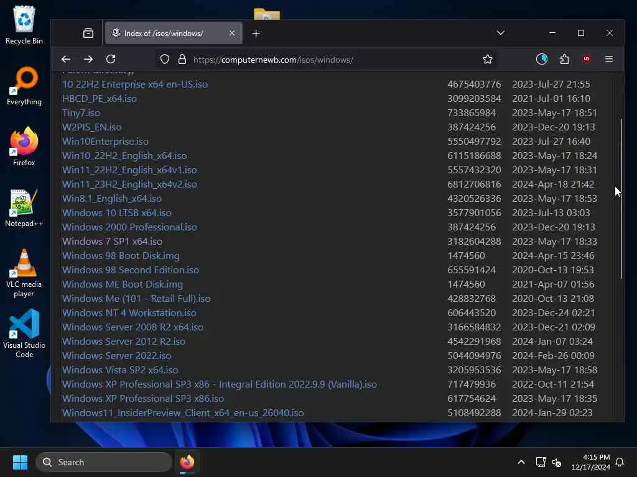Click Windows Server 2012 R2.iso
The width and height of the screenshot is (637, 477).
pos(124,342)
